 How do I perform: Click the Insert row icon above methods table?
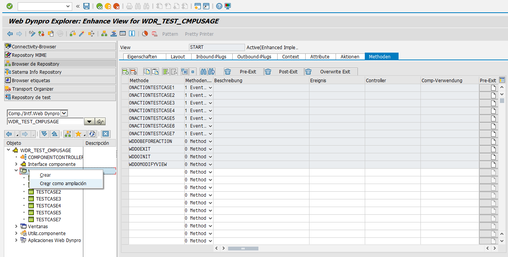pyautogui.click(x=125, y=71)
